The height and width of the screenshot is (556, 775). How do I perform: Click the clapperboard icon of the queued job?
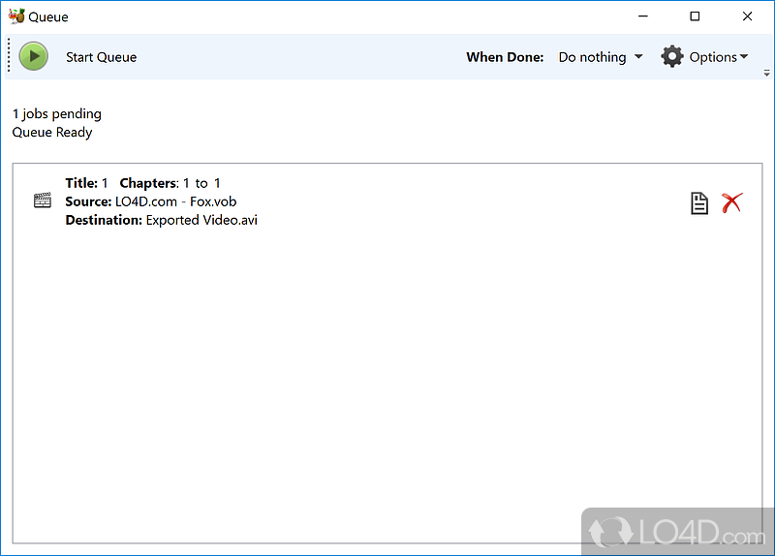tap(43, 201)
